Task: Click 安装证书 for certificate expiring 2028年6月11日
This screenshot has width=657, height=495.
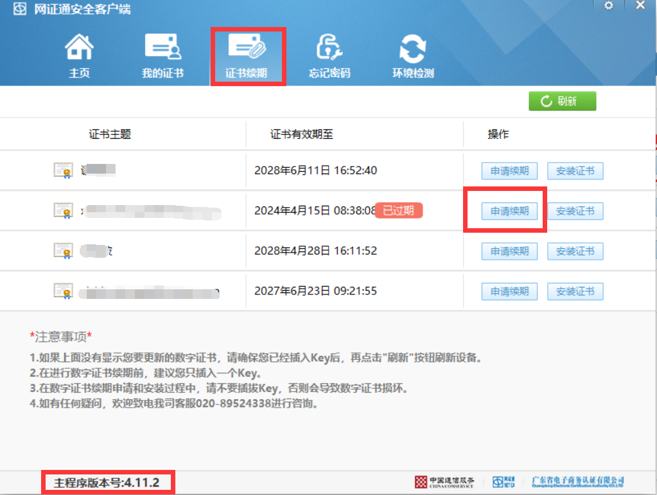Action: [x=575, y=171]
